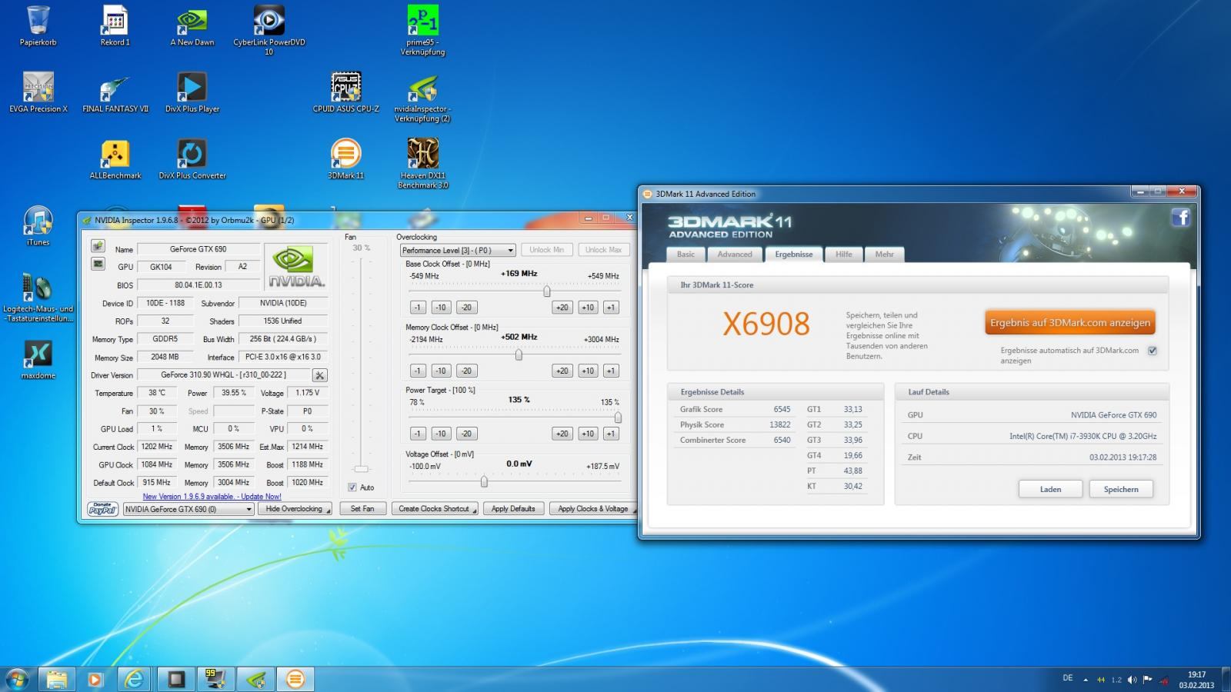Open the Papierkorb desktop icon
The image size is (1231, 692).
pyautogui.click(x=38, y=25)
